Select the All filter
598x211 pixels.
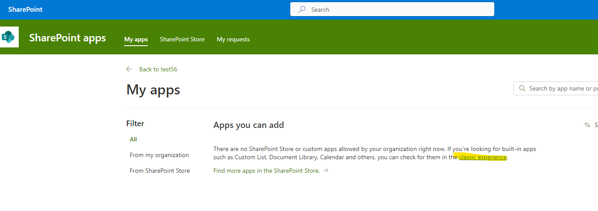pyautogui.click(x=133, y=139)
